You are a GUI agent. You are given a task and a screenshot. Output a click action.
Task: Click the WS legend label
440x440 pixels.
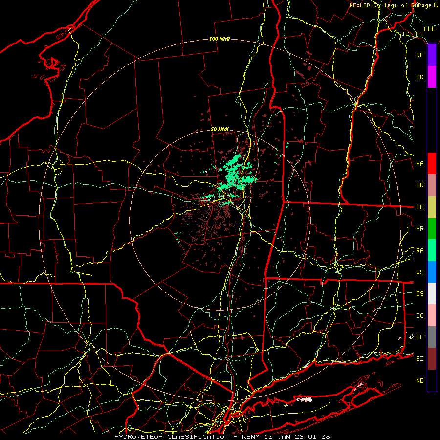point(419,272)
